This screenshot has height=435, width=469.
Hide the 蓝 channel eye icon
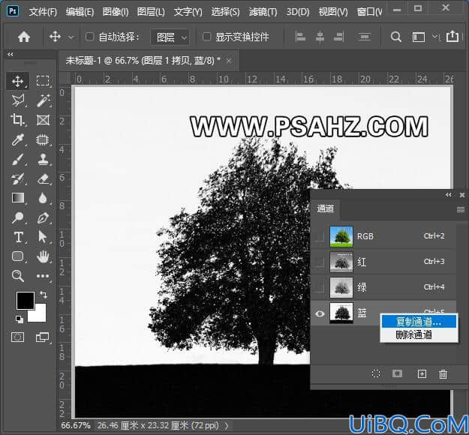[320, 313]
